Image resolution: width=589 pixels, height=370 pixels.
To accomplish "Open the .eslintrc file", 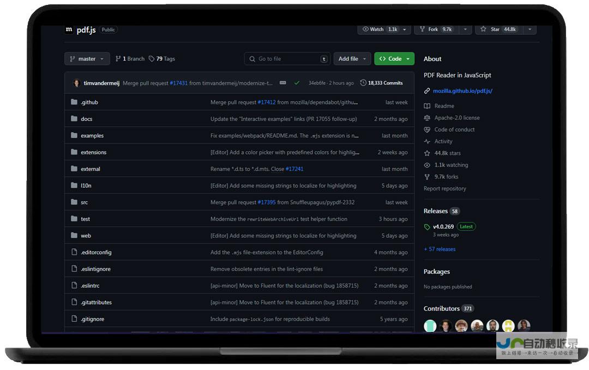I will tap(90, 286).
